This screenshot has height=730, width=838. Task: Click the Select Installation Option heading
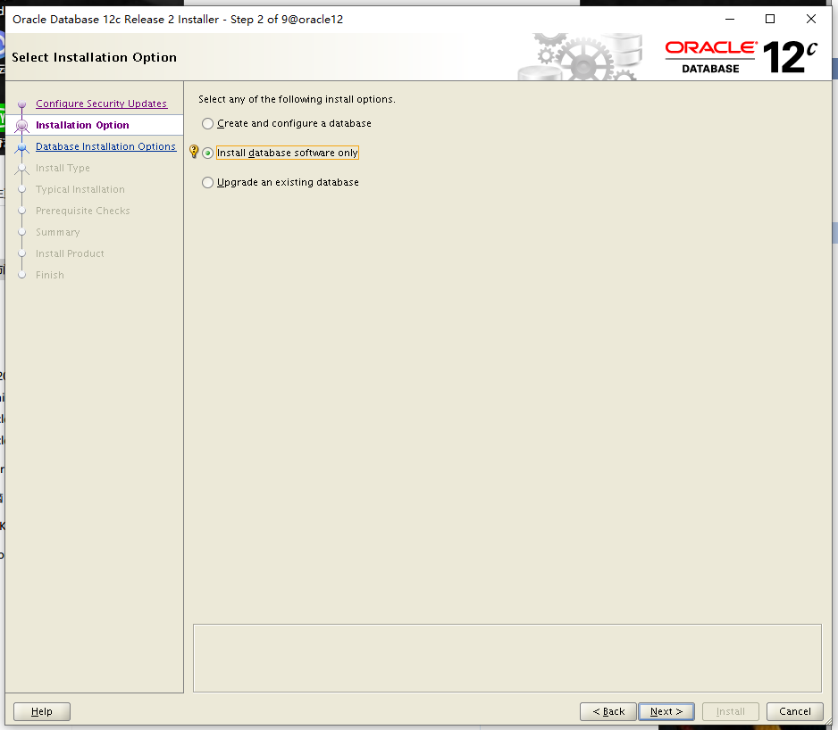click(x=94, y=57)
